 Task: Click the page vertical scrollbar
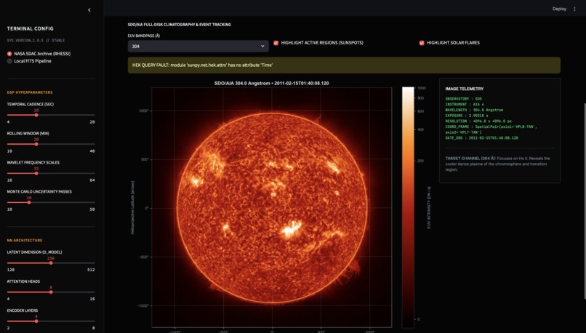584,201
